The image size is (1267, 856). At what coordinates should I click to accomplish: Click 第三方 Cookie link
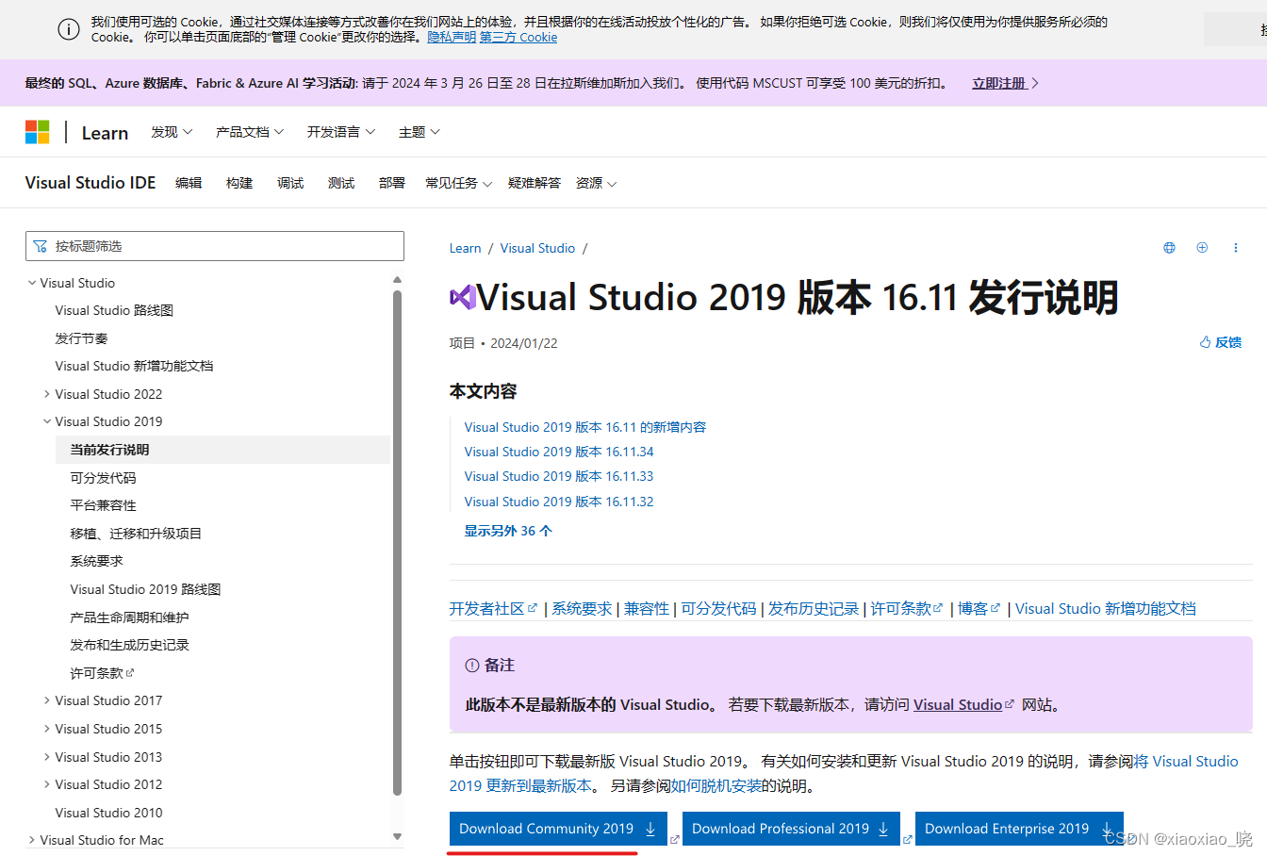[518, 38]
